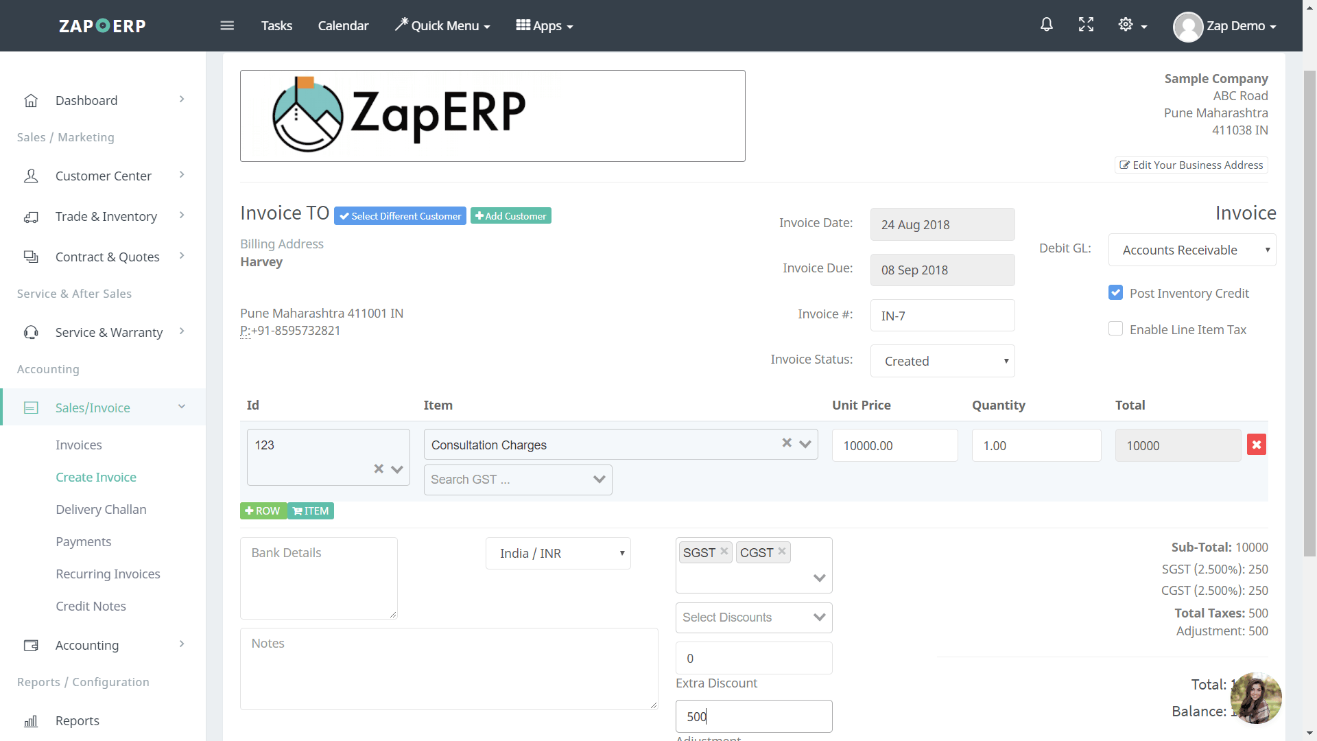Open the notifications bell icon
The image size is (1317, 741).
coord(1047,25)
